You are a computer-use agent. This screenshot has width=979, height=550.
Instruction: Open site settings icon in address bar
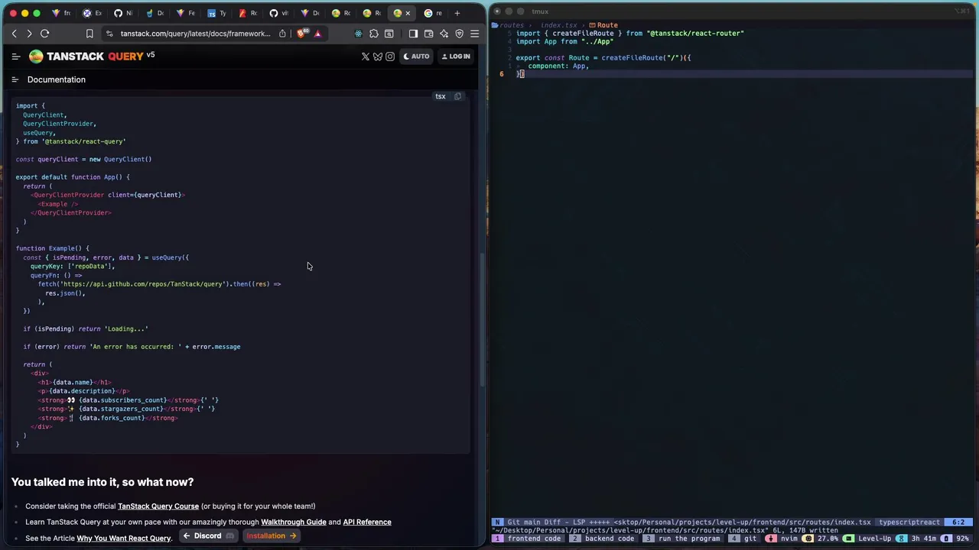(x=109, y=34)
